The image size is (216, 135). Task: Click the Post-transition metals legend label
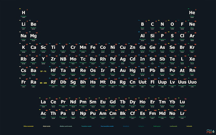tap(107, 126)
